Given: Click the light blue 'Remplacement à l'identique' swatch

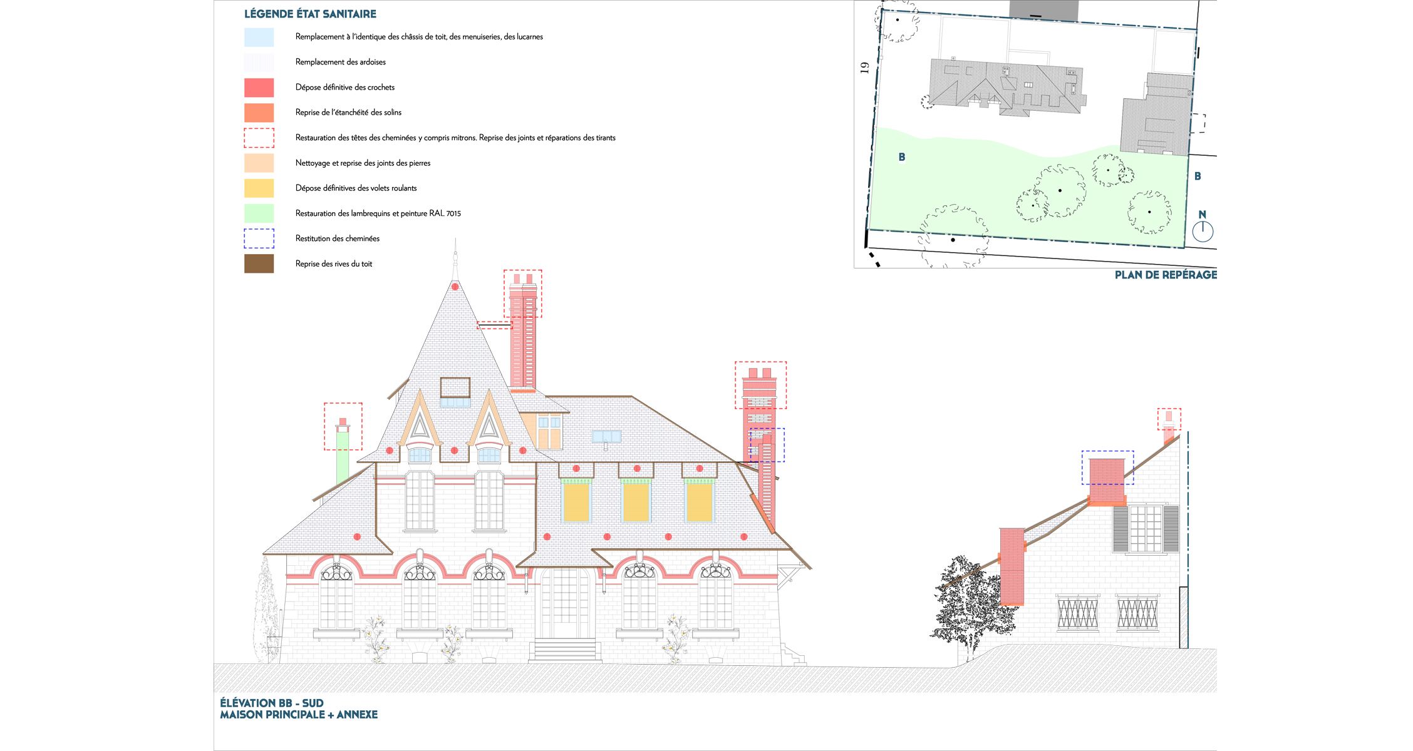Looking at the screenshot, I should click(259, 37).
